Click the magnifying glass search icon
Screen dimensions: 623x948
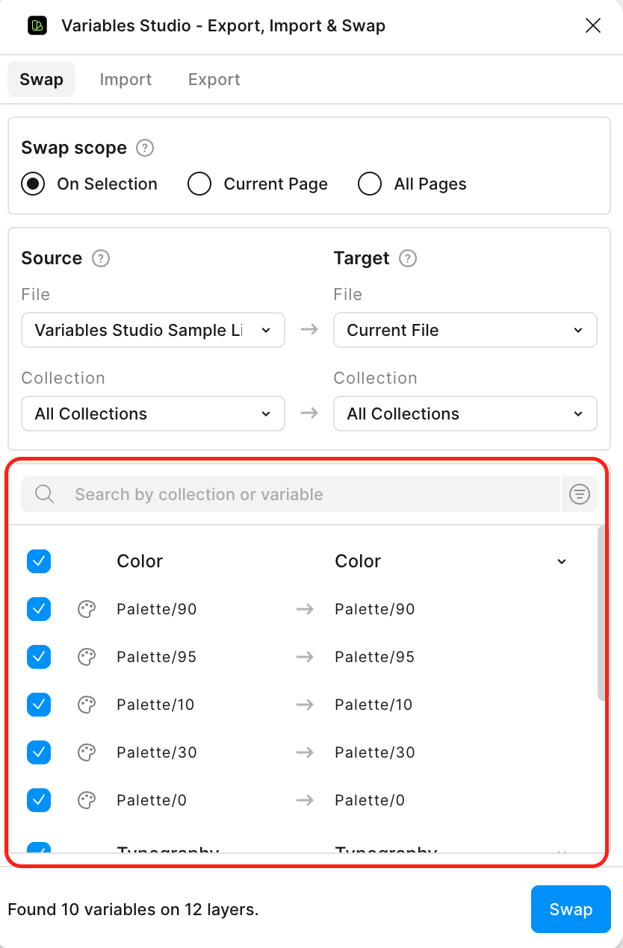[x=44, y=494]
